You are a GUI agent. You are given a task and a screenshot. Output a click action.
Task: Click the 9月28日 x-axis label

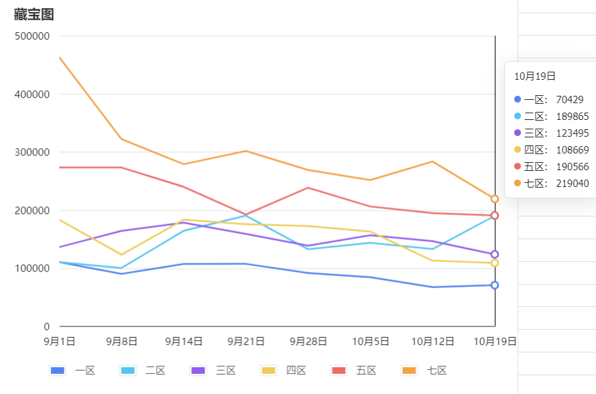tap(308, 341)
